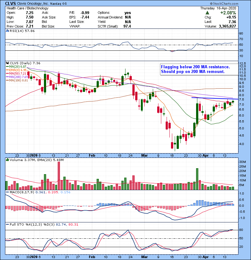Viewport: 251px width, 260px height.
Task: Click the Volume panel bar icon
Action: click(x=8, y=160)
